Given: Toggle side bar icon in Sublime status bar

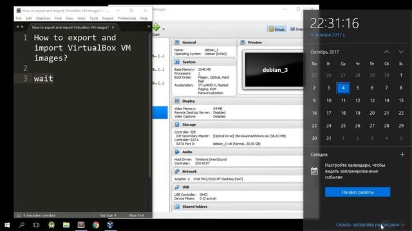Looking at the screenshot, I should 19,216.
